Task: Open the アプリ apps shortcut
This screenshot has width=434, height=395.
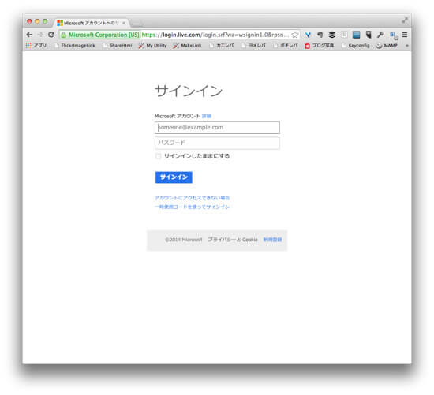Action: pyautogui.click(x=36, y=46)
